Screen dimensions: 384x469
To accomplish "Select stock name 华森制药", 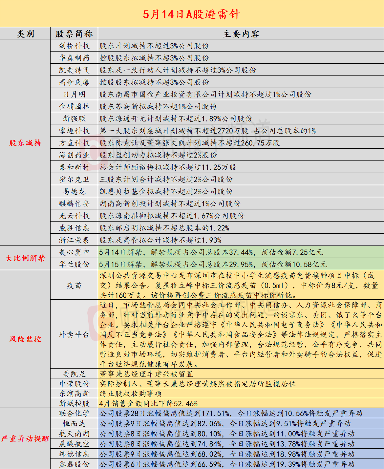I will click(x=74, y=58).
